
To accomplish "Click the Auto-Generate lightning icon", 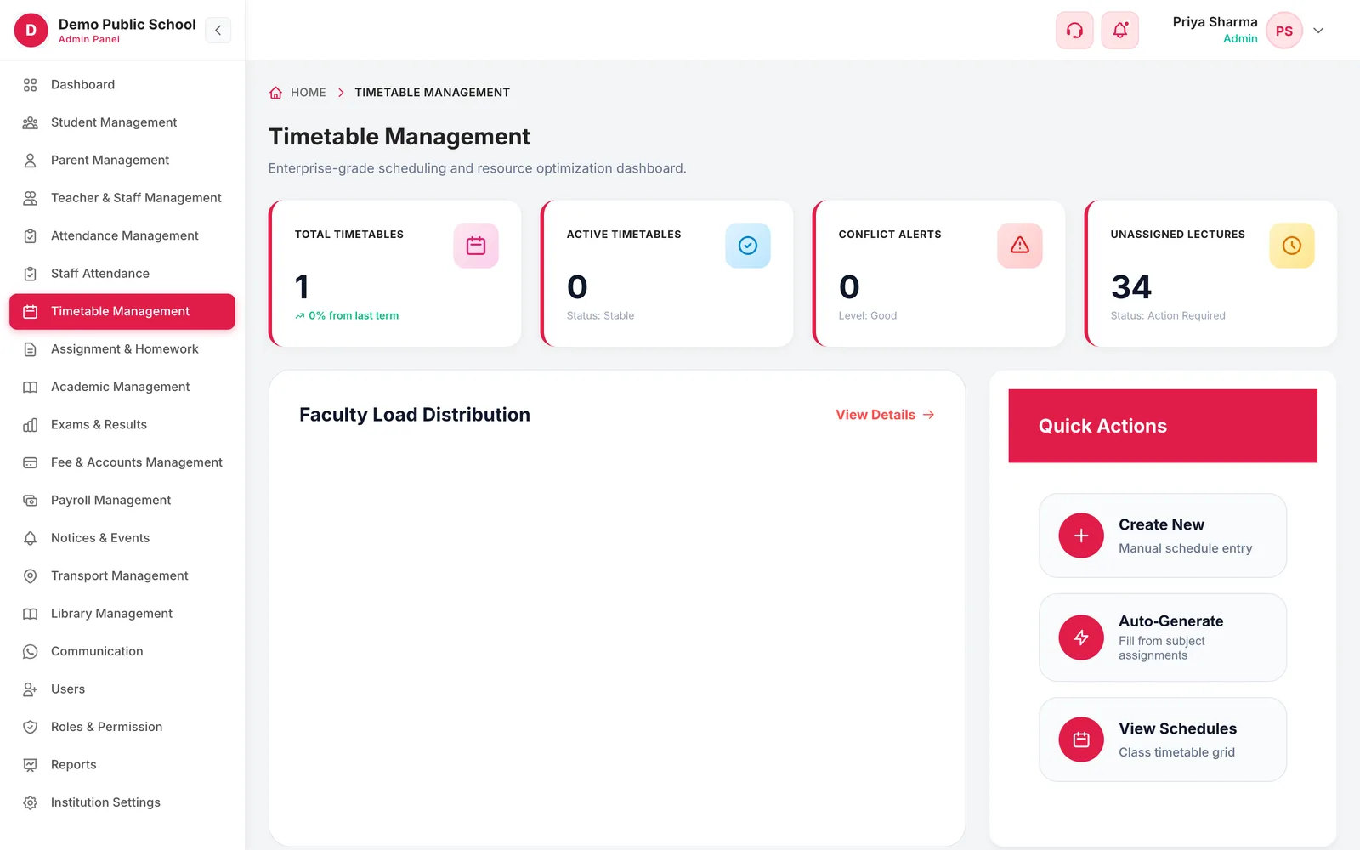I will click(x=1081, y=637).
